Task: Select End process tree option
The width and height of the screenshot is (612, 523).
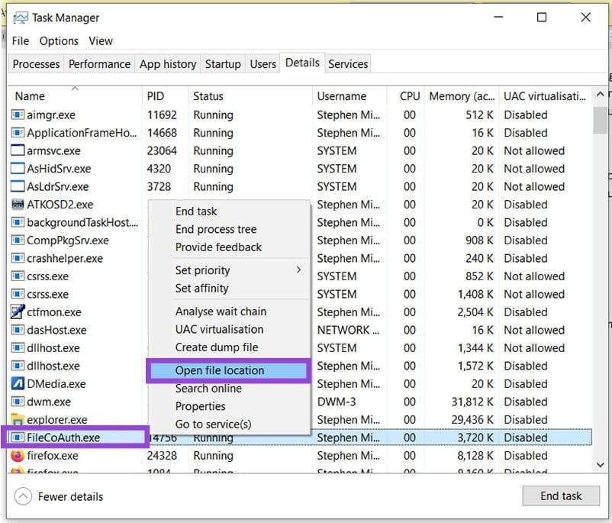Action: point(216,229)
